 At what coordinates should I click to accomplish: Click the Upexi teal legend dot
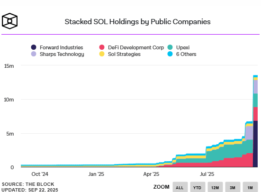click(170, 47)
